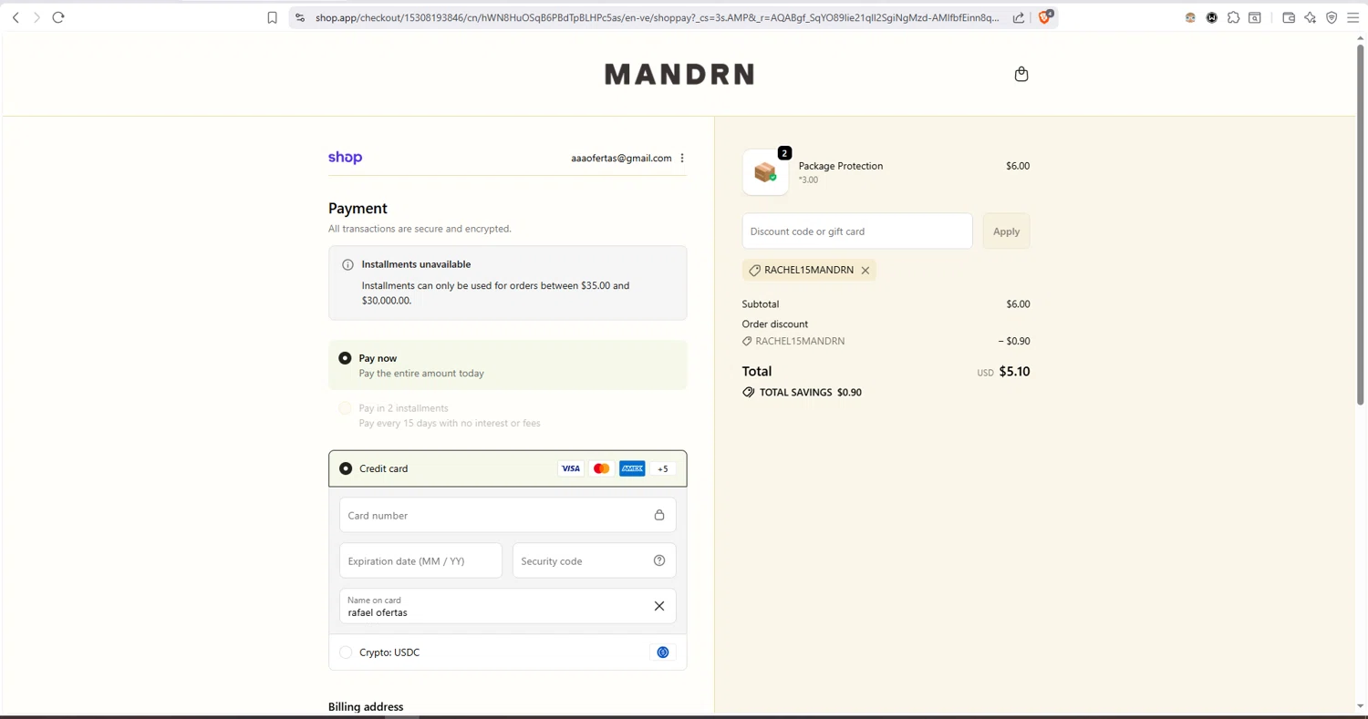This screenshot has height=719, width=1368.
Task: Focus the Expiration date field
Action: click(420, 560)
